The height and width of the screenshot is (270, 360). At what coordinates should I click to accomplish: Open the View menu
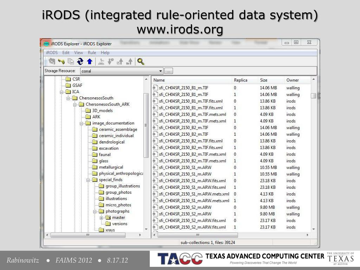78,53
